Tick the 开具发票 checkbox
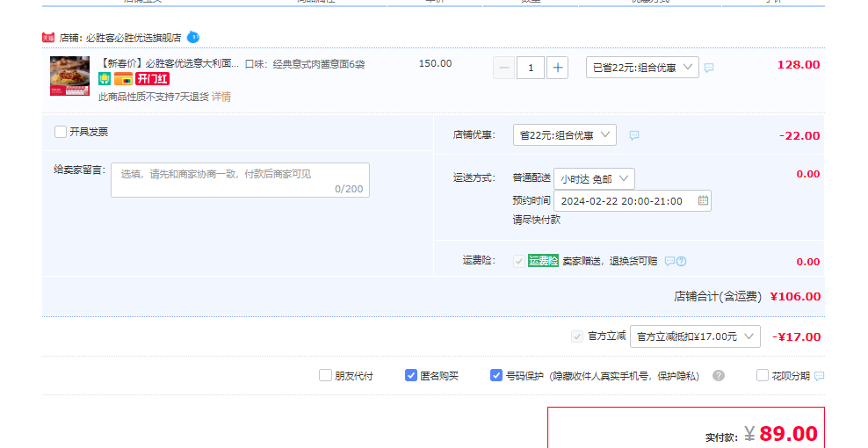Viewport: 868px width, 448px height. point(61,132)
